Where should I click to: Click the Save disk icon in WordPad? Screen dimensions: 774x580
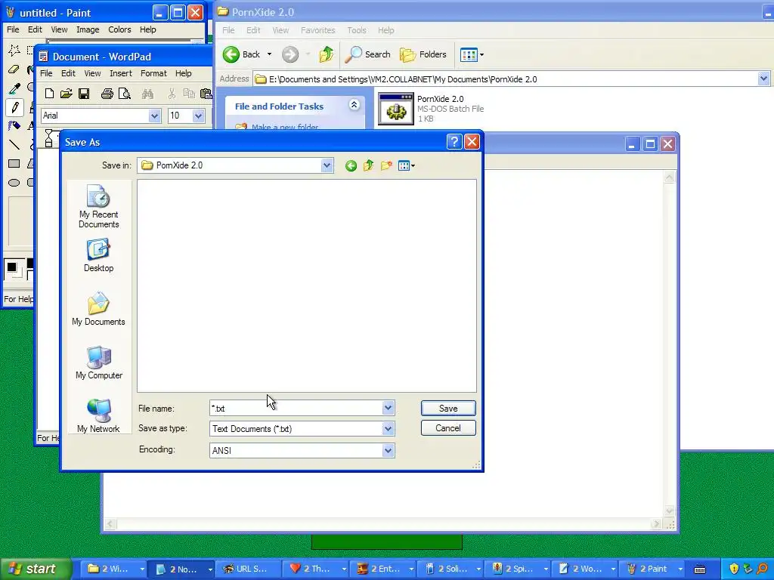pyautogui.click(x=84, y=93)
